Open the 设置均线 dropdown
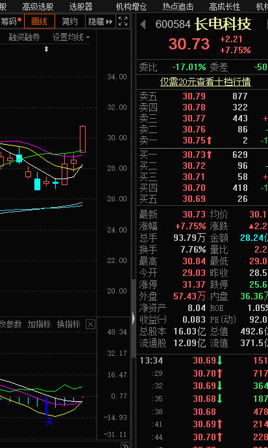 click(x=71, y=37)
